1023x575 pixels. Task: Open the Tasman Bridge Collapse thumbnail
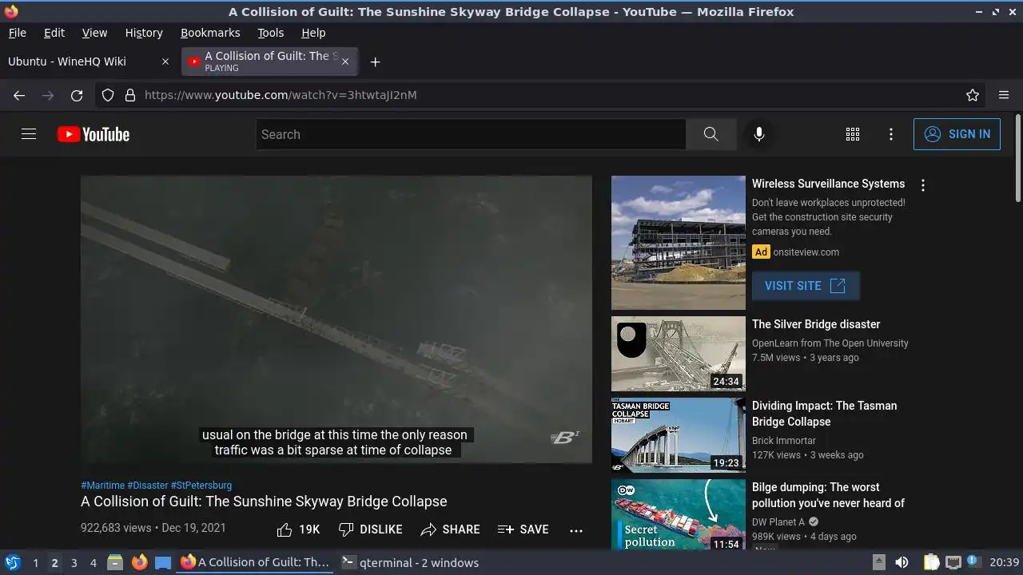click(x=679, y=435)
